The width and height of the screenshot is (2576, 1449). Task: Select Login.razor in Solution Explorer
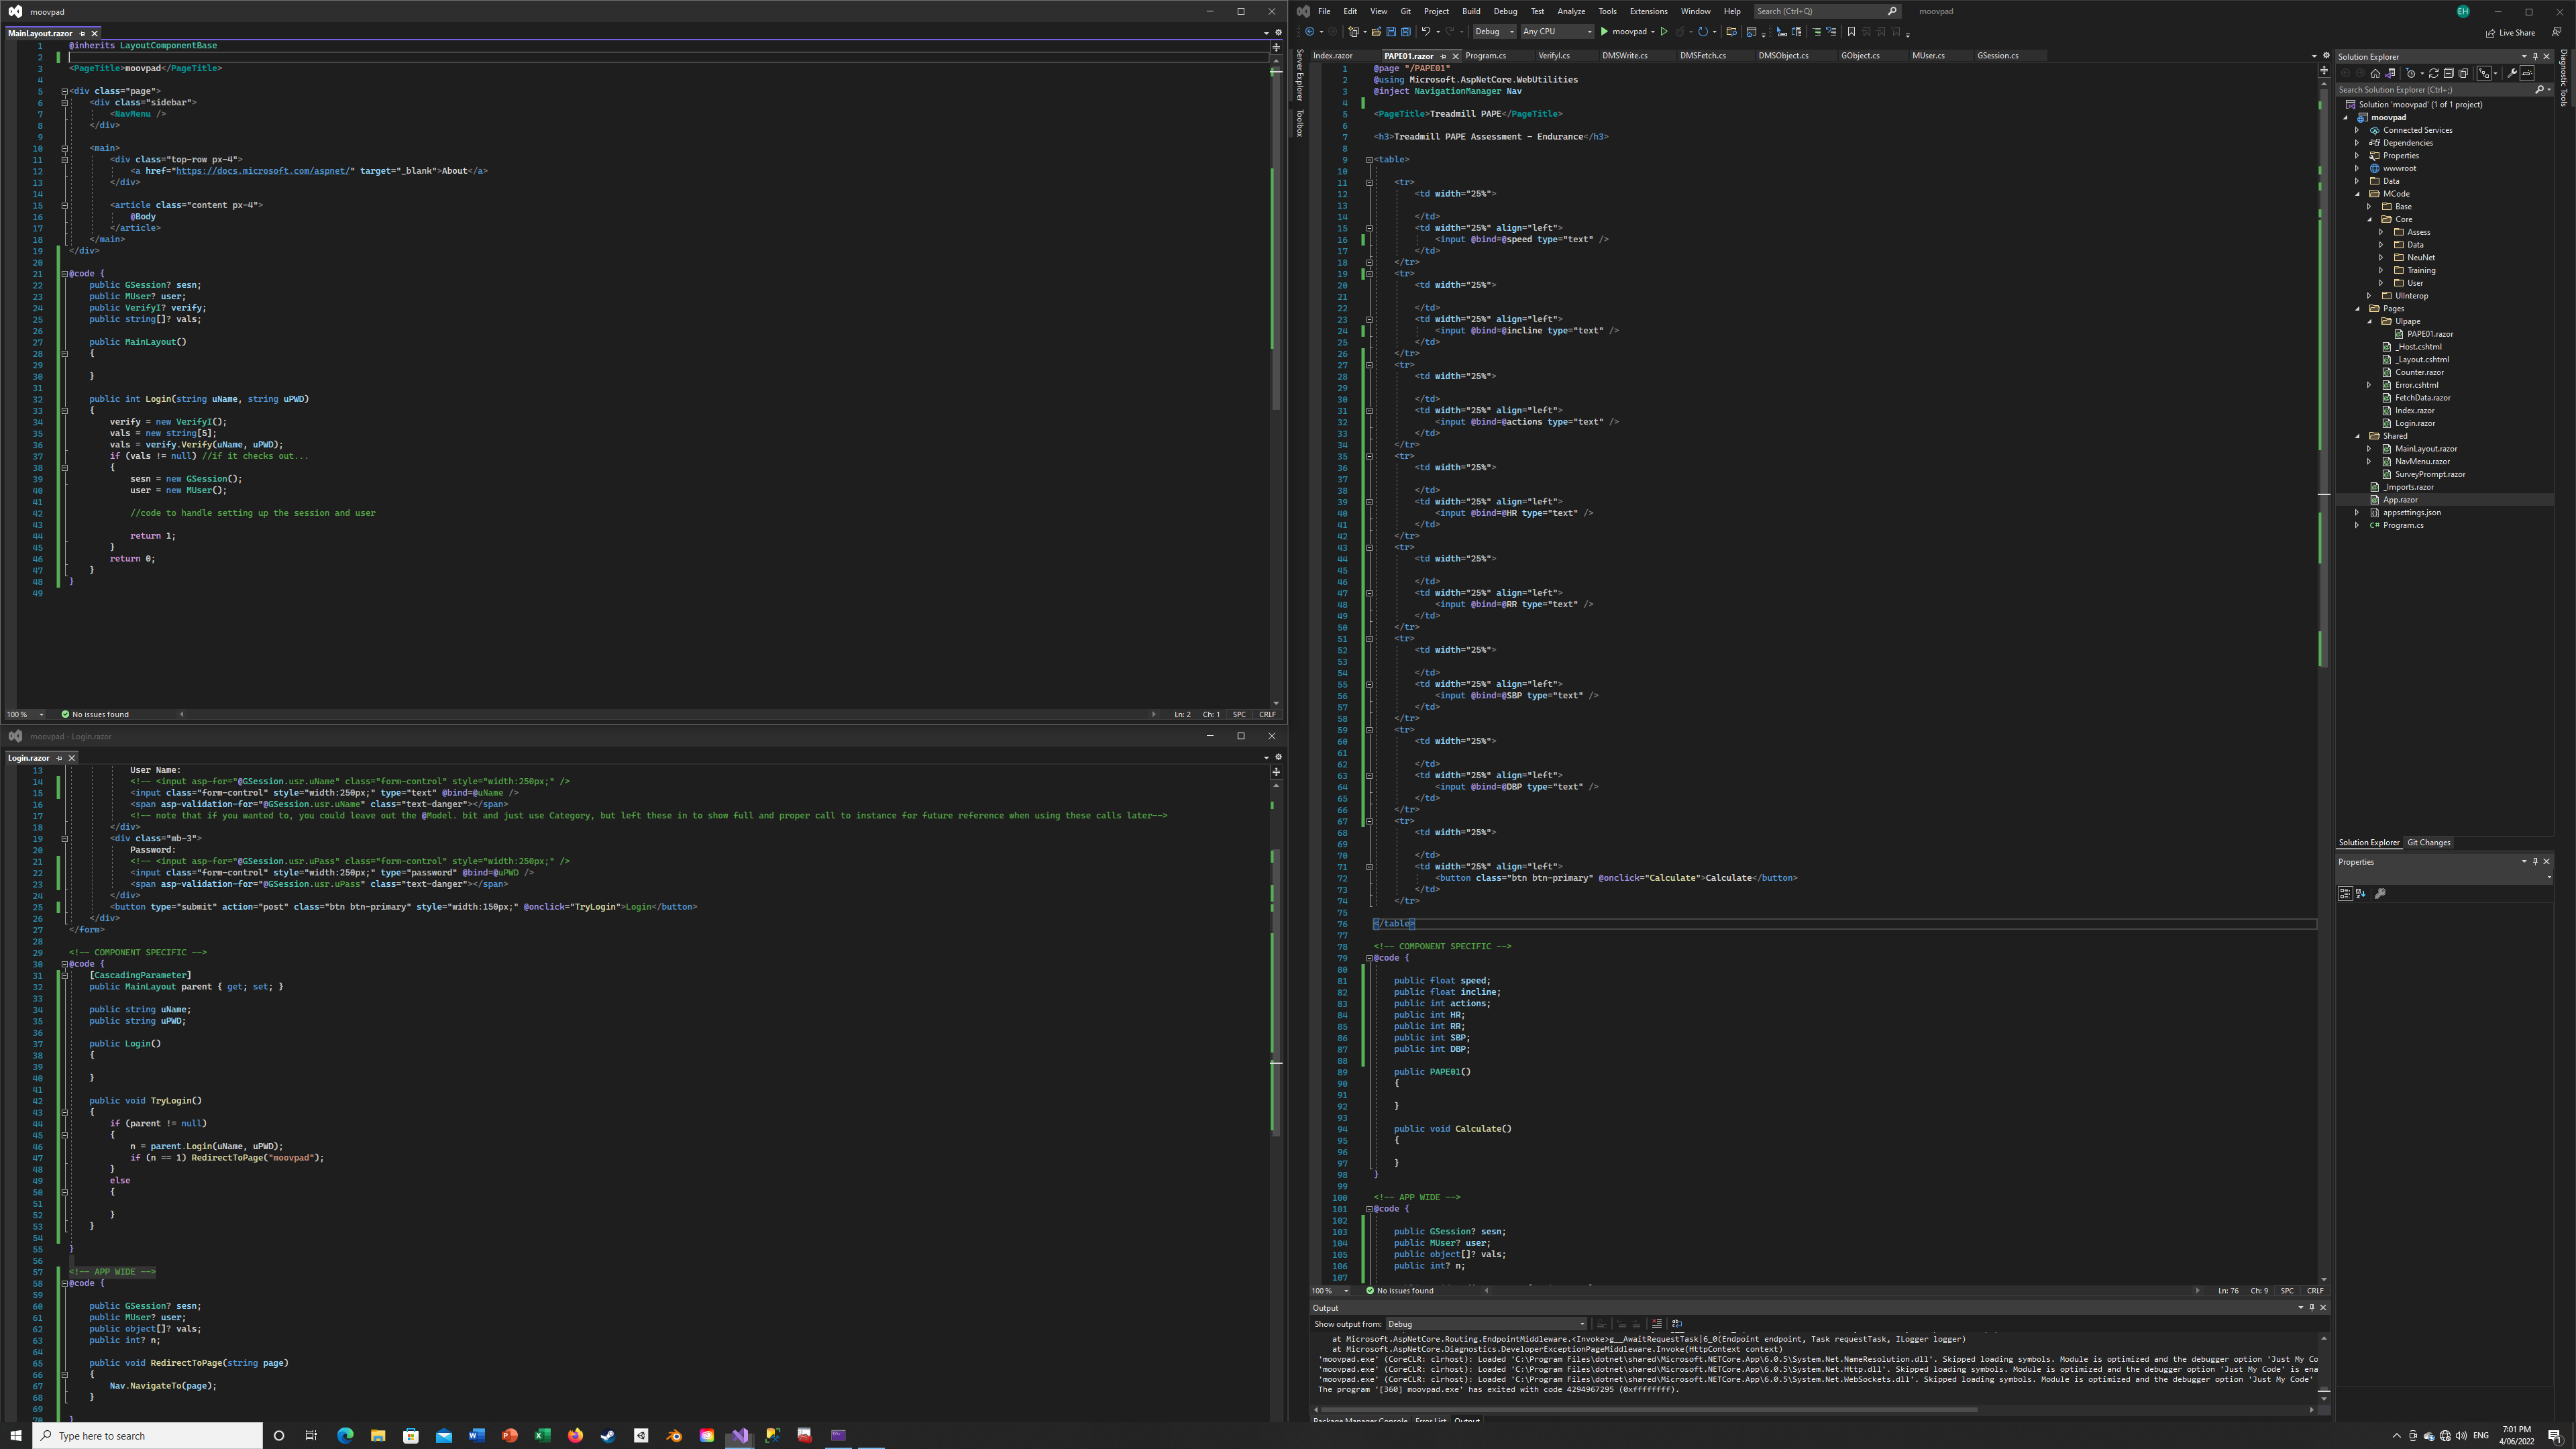point(2414,423)
